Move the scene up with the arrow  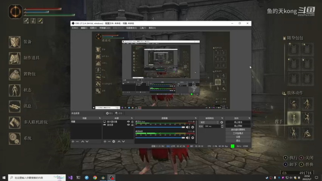pos(83,142)
